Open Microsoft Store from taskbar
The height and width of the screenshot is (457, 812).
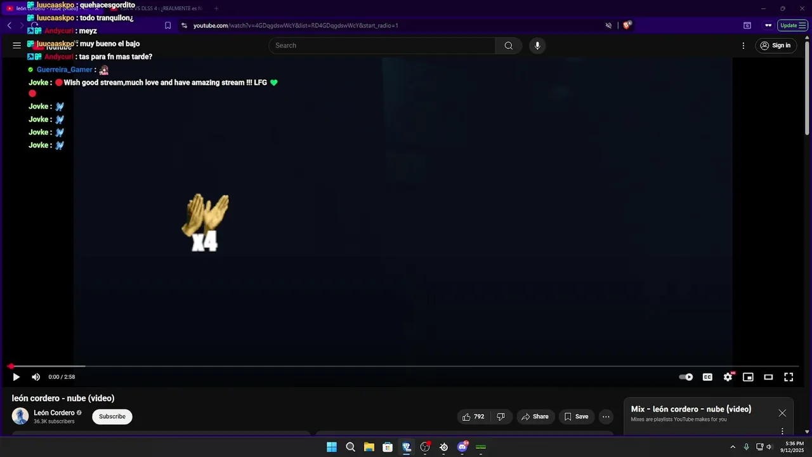pos(388,447)
